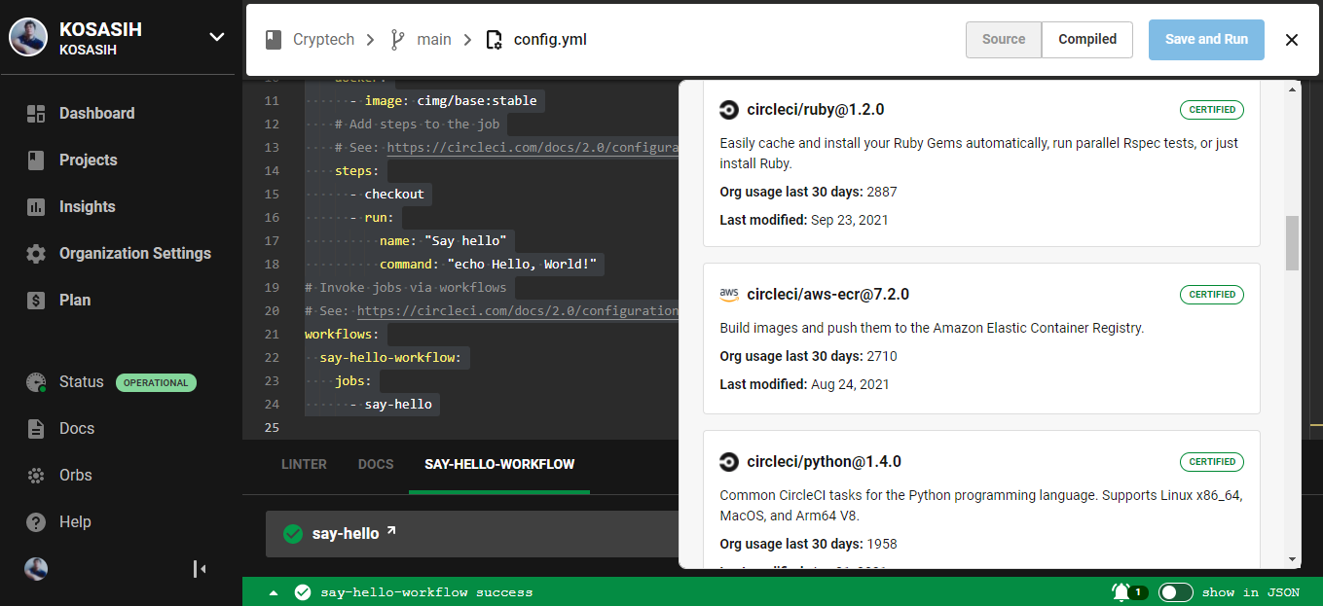
Task: Open Help question mark icon
Action: [36, 522]
